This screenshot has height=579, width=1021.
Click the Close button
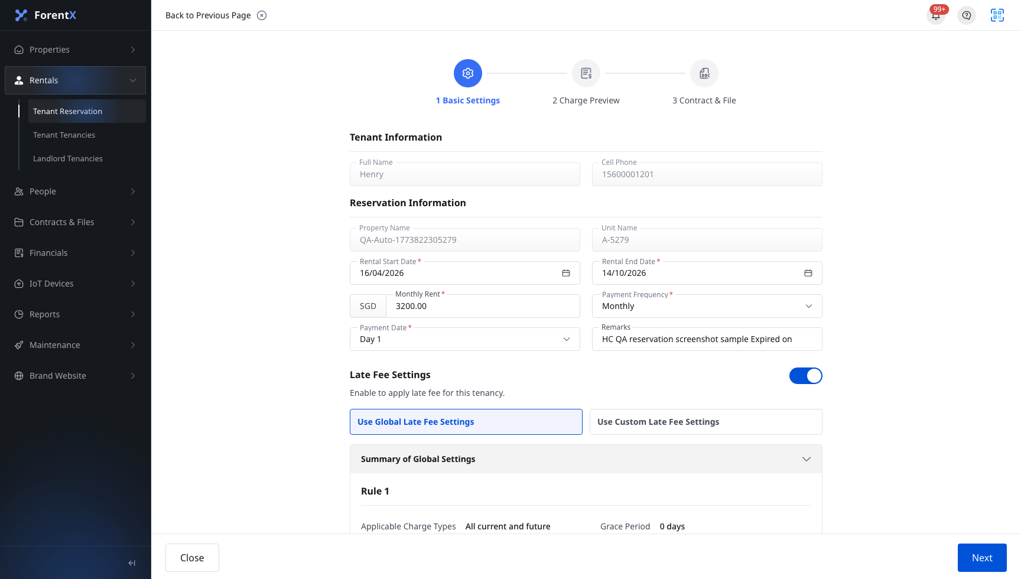[x=192, y=558]
